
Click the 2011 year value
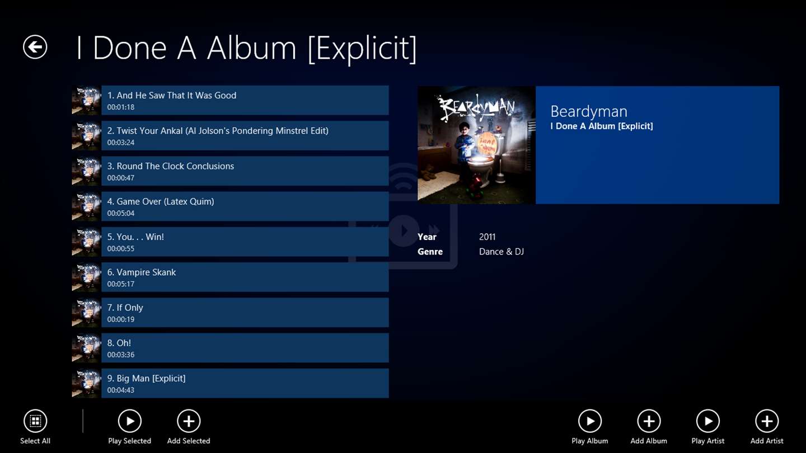(488, 237)
